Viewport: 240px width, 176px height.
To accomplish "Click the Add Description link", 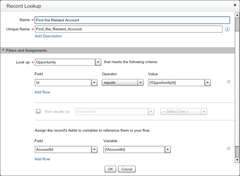I will [48, 36].
